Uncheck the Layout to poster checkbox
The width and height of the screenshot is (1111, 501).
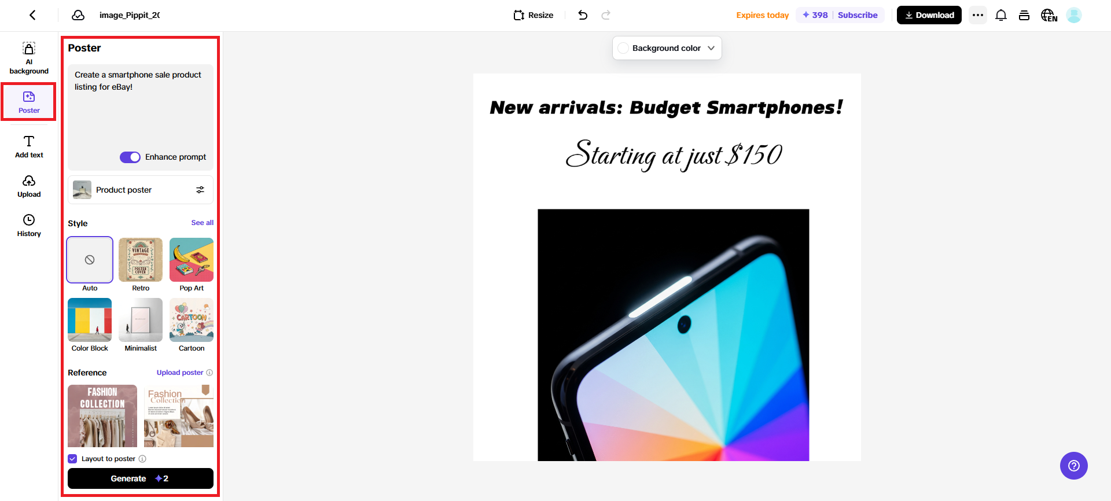click(x=72, y=459)
